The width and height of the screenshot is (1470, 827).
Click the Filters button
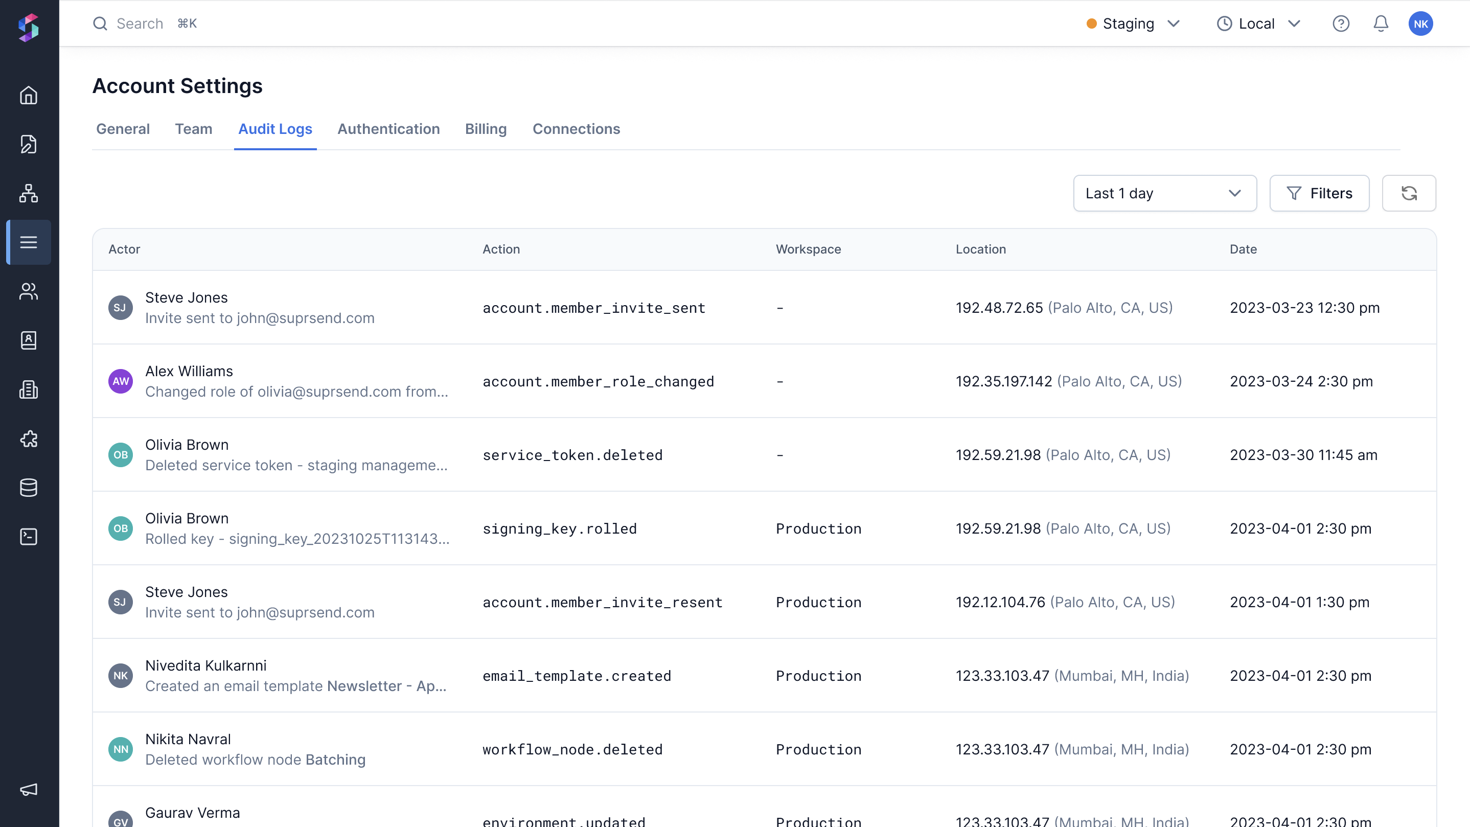point(1319,194)
